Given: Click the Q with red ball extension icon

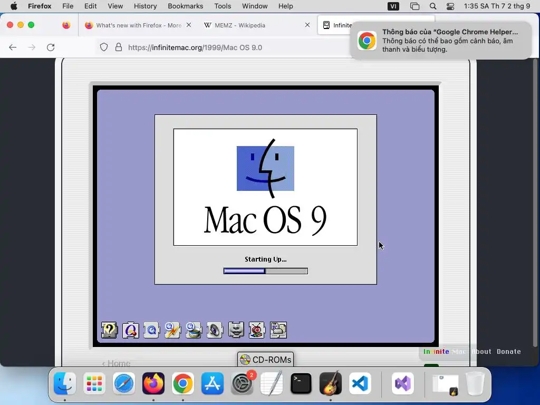Looking at the screenshot, I should coord(131,330).
